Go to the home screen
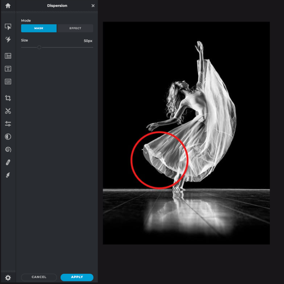 click(8, 6)
